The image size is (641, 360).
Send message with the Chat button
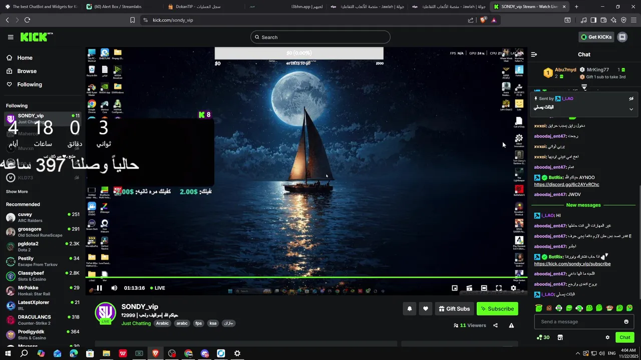[x=624, y=337]
